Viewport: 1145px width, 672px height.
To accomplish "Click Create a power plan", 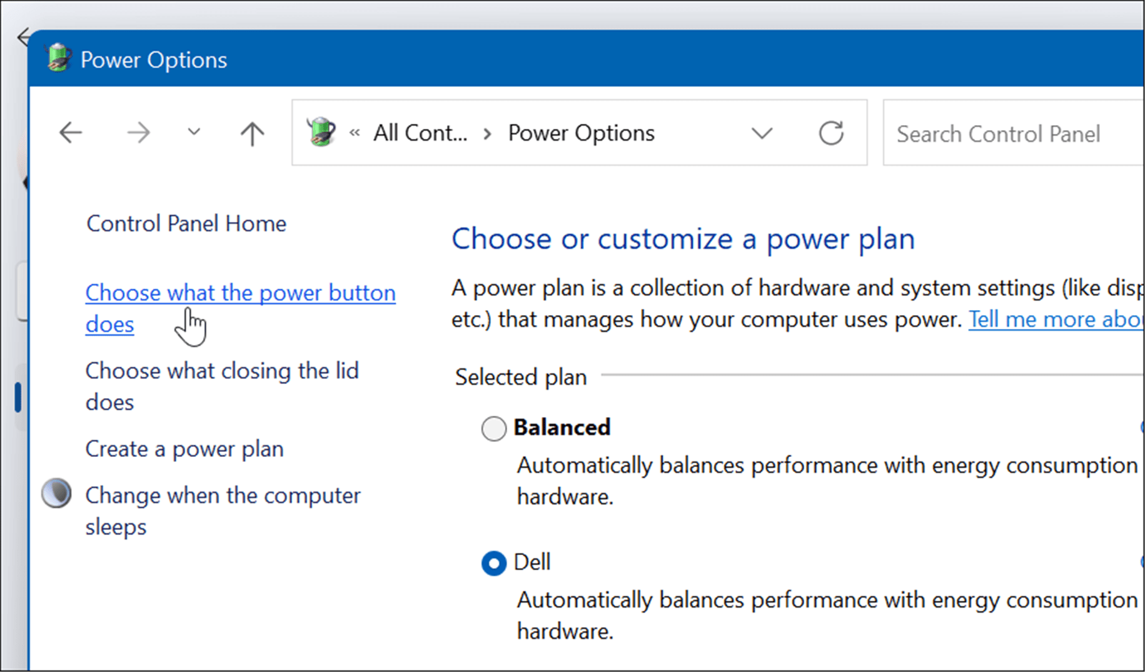I will (184, 448).
